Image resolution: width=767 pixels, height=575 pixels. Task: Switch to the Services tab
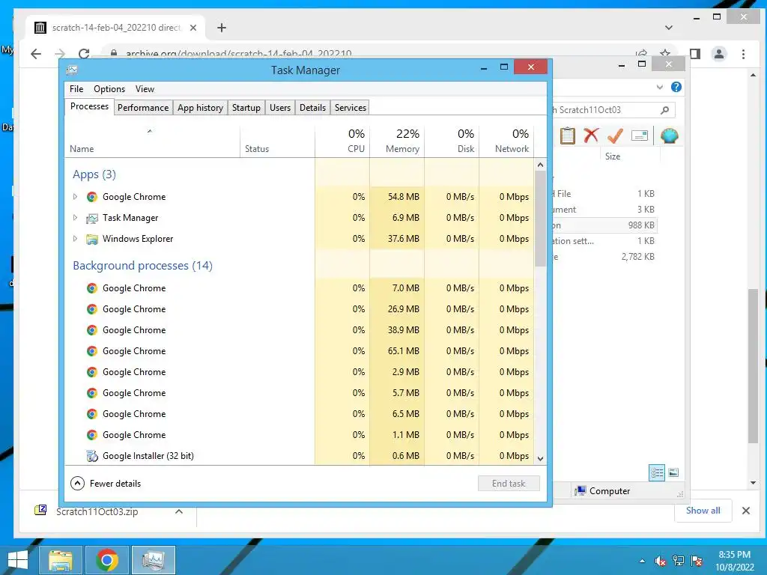click(x=351, y=108)
